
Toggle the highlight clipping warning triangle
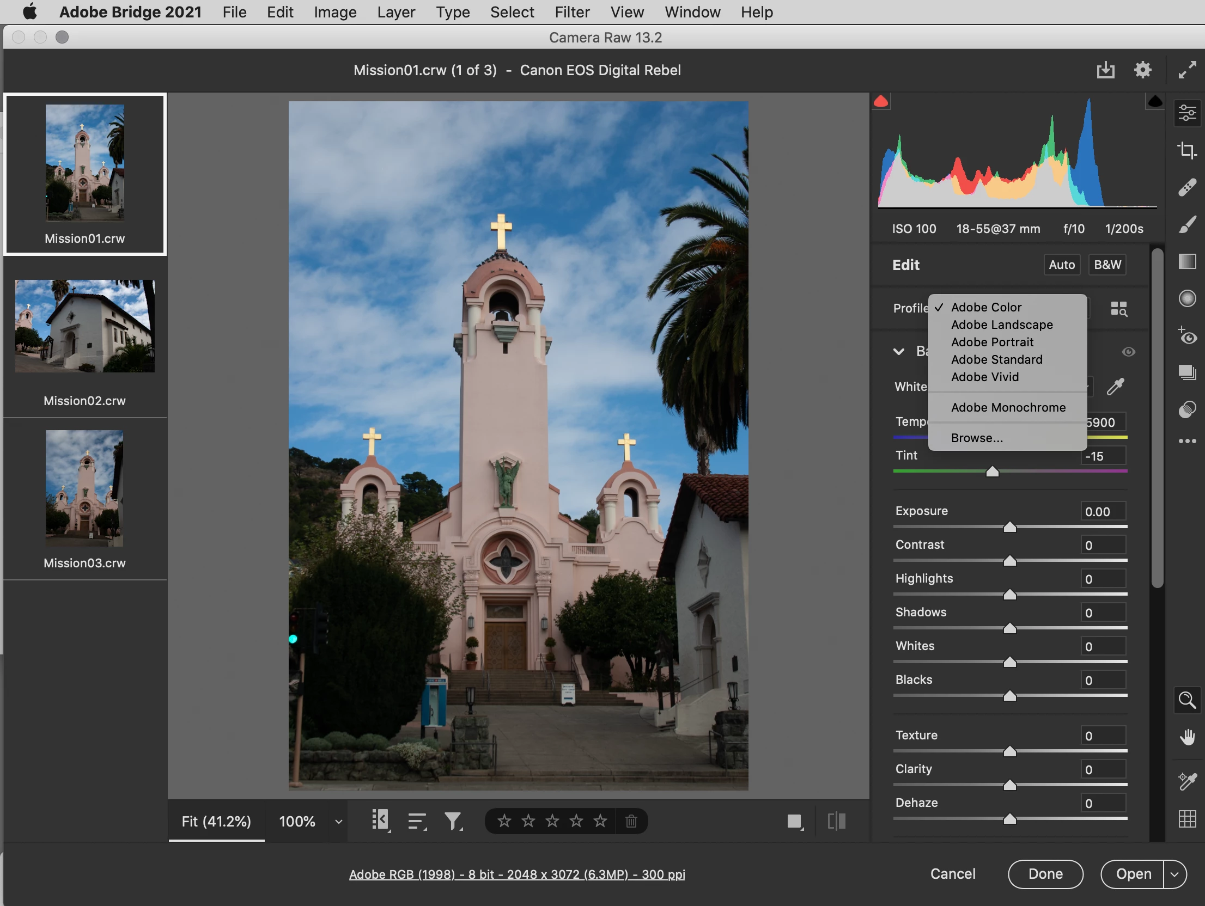click(x=1154, y=101)
